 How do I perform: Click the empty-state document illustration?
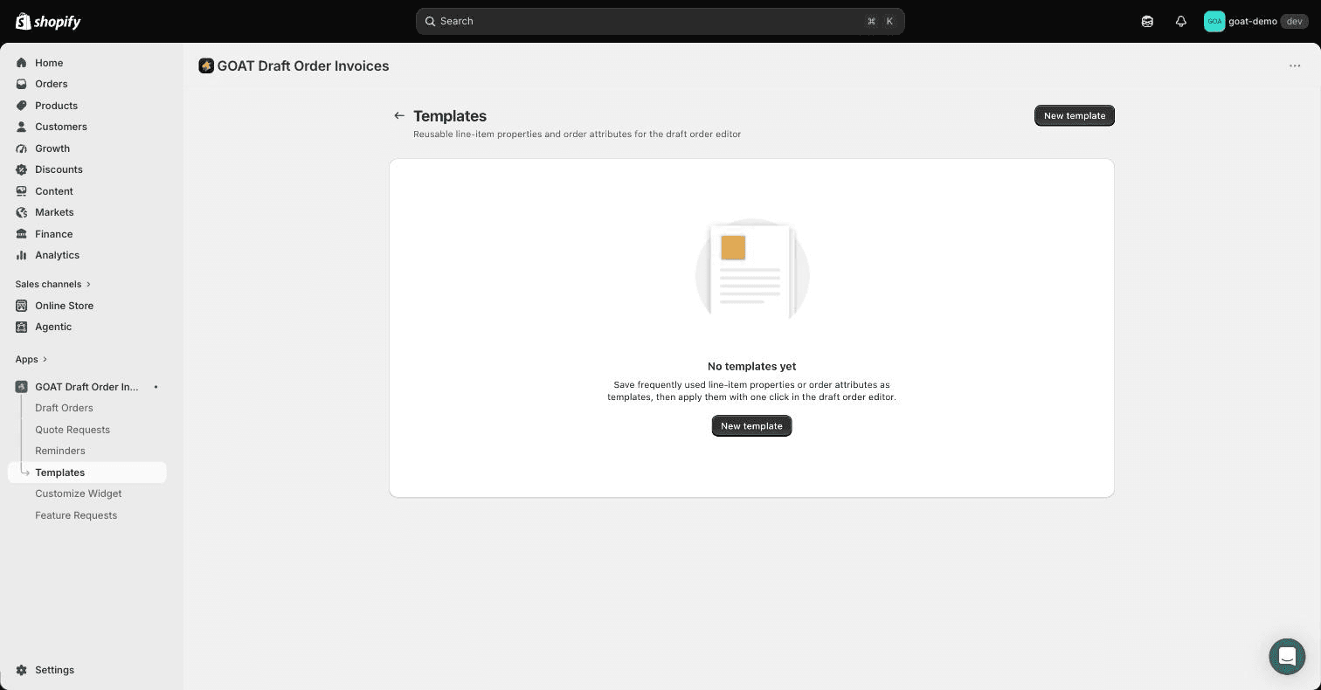(x=751, y=271)
